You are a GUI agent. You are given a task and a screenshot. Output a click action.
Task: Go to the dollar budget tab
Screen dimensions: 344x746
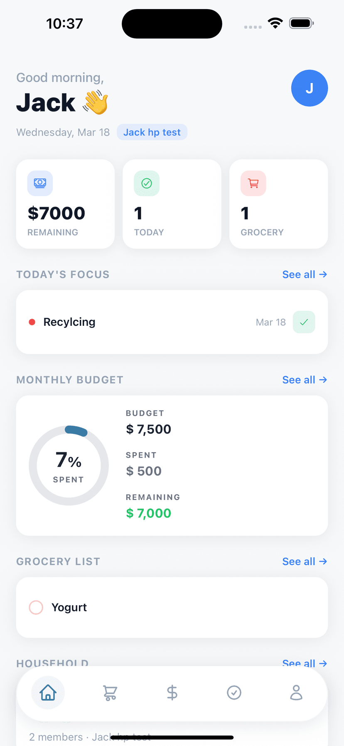point(172,692)
